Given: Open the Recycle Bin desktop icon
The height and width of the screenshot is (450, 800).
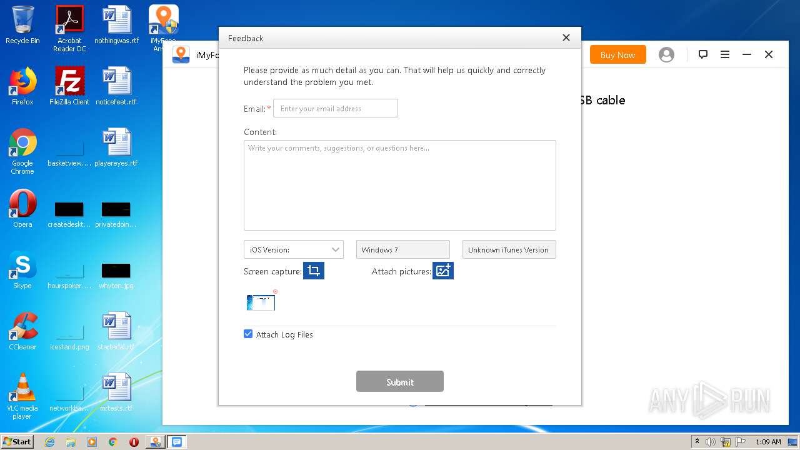Looking at the screenshot, I should (22, 26).
